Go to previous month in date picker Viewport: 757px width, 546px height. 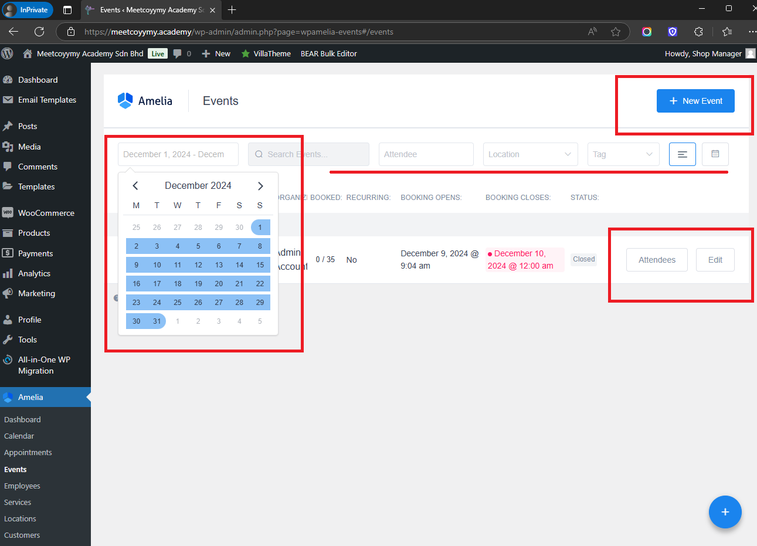(135, 186)
